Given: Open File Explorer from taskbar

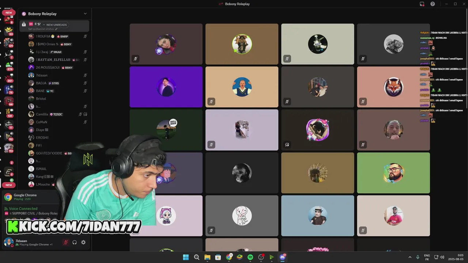Looking at the screenshot, I should coord(207,257).
